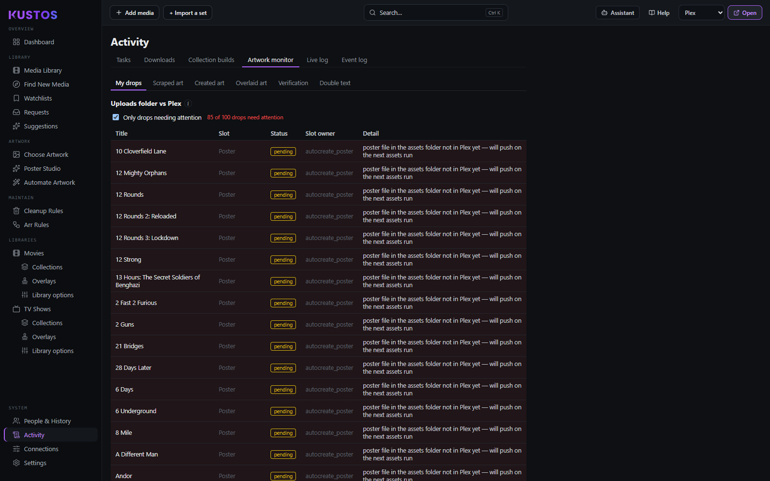Click the Suggestions sparkle icon
770x481 pixels.
pyautogui.click(x=16, y=126)
